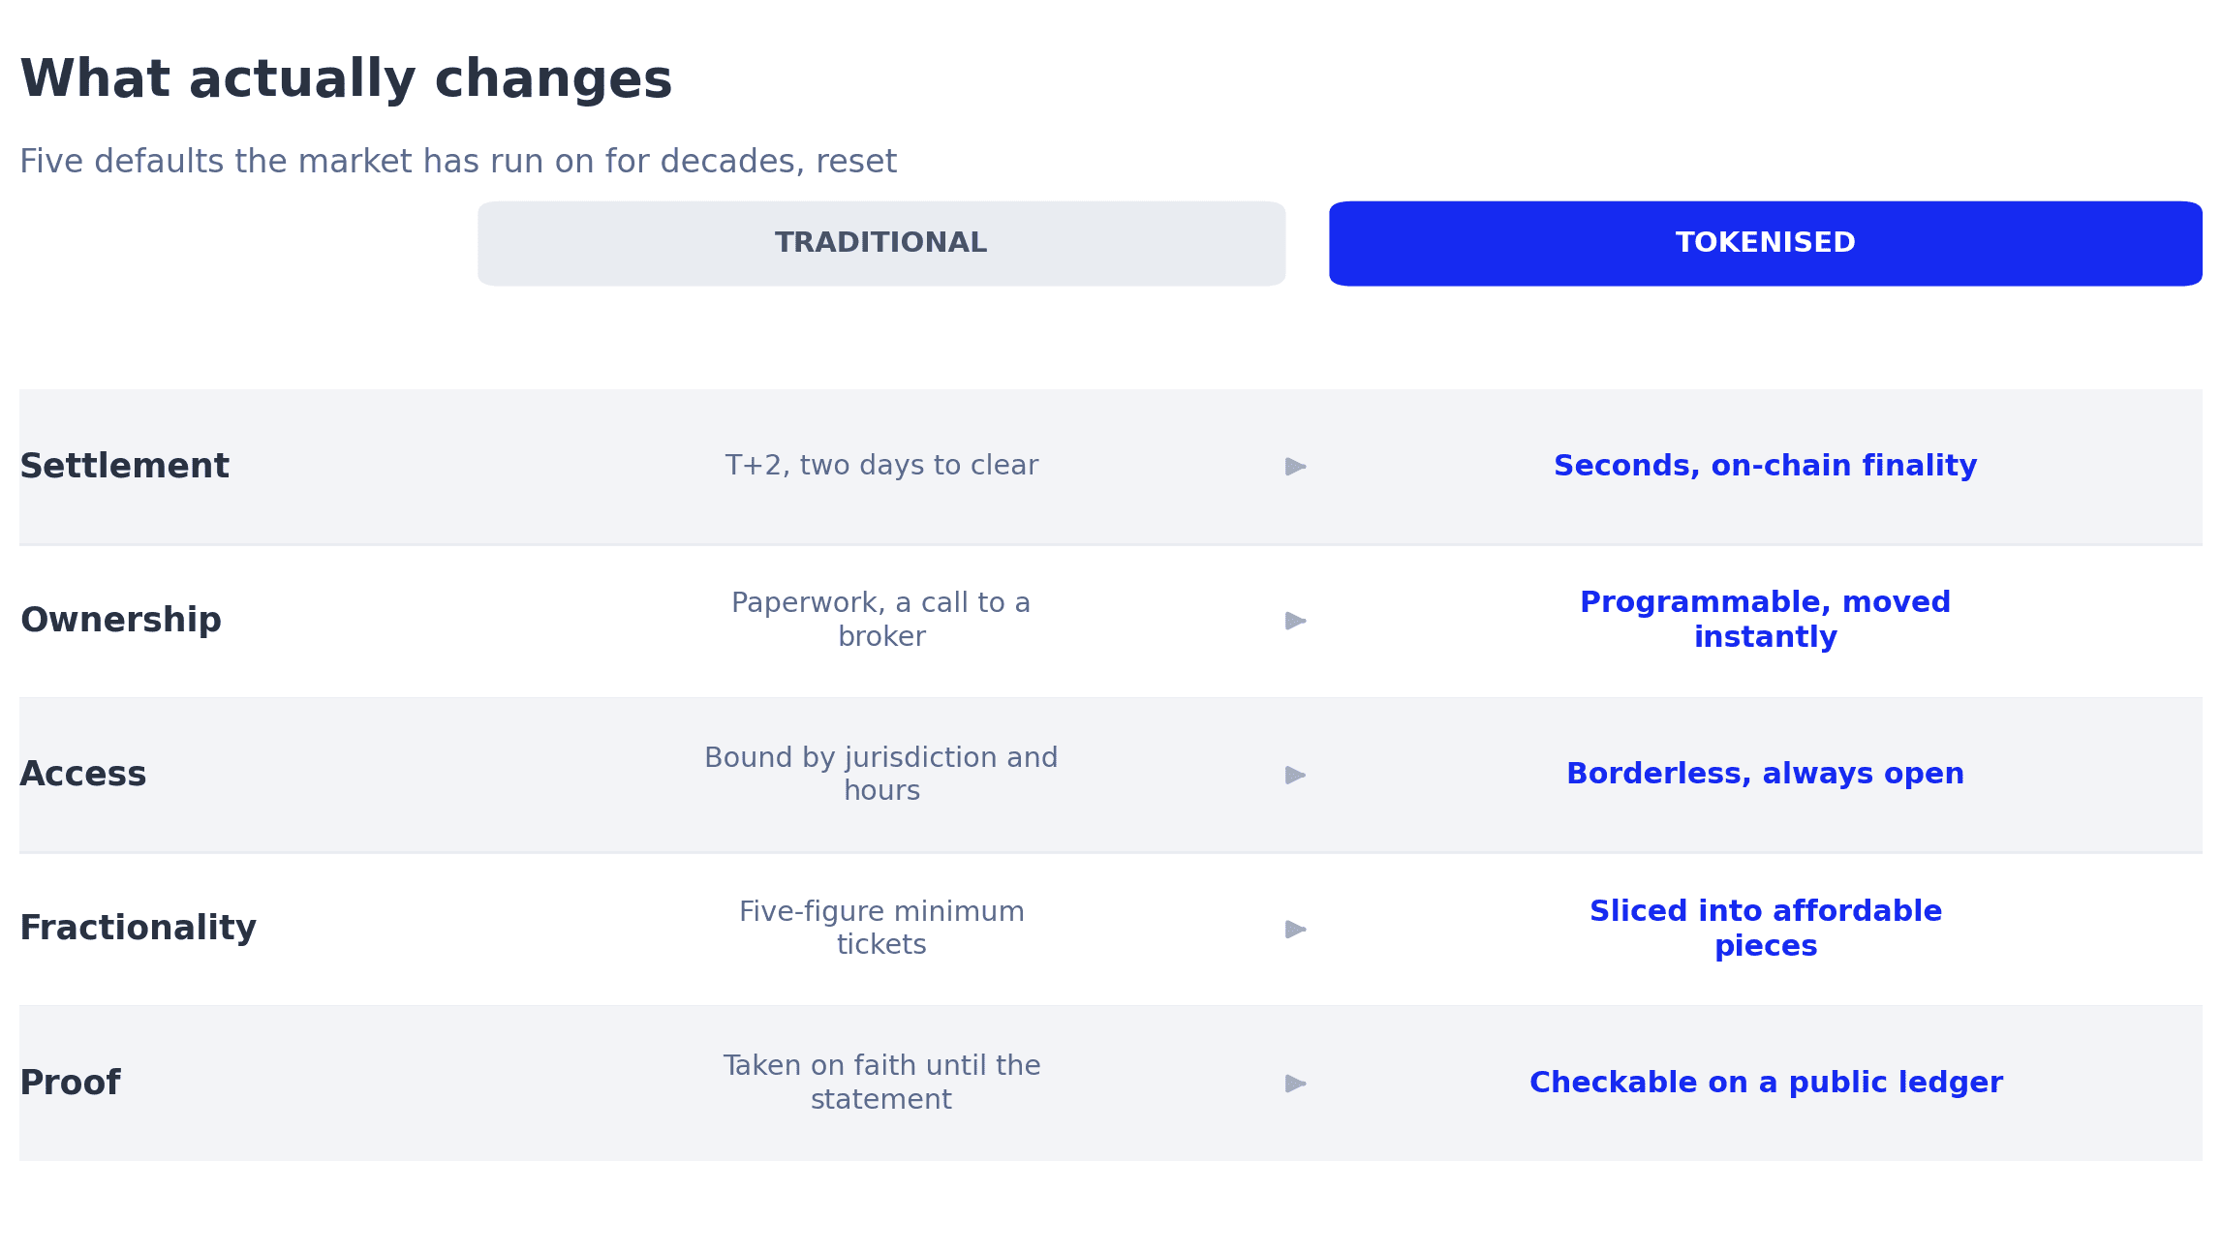Click 'Borderless, always open' text
The image size is (2222, 1253).
tap(1766, 774)
